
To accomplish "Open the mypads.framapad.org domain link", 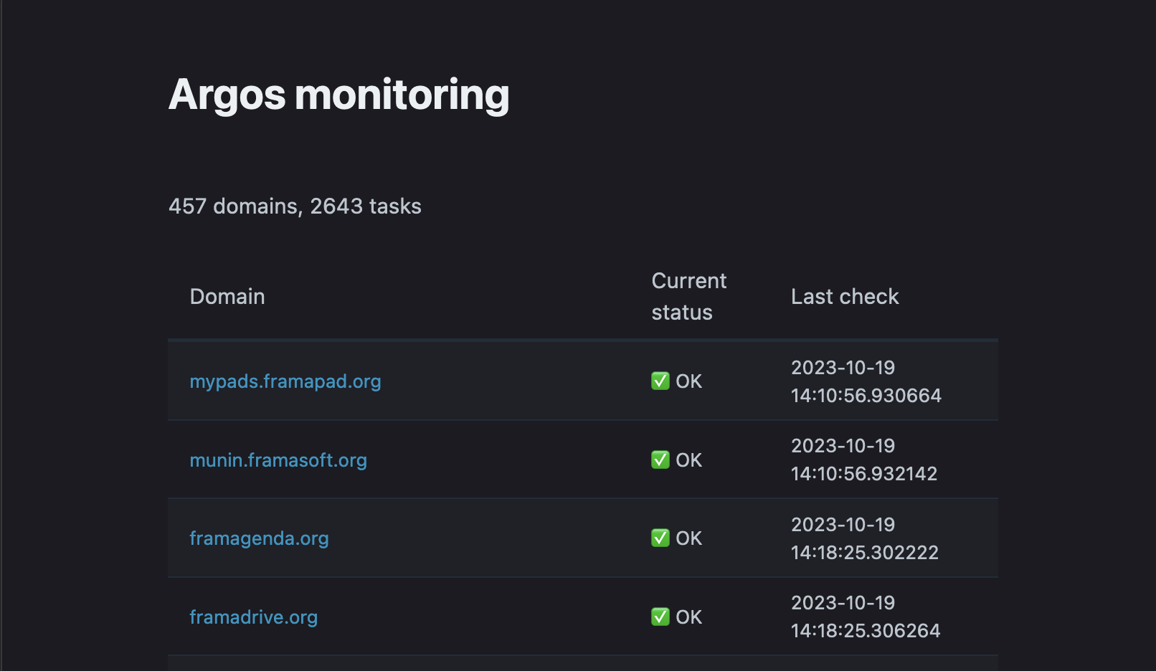I will click(285, 381).
